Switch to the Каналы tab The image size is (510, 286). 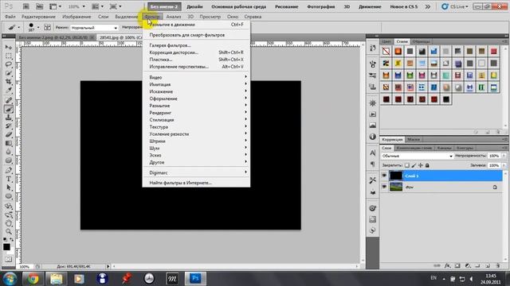pyautogui.click(x=444, y=148)
